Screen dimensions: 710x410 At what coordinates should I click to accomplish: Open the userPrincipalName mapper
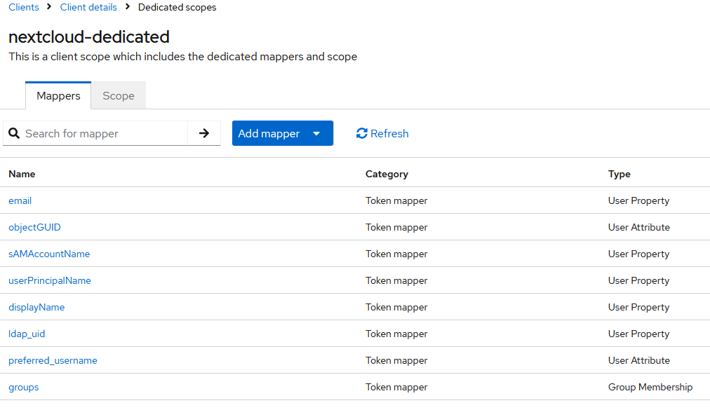click(50, 280)
